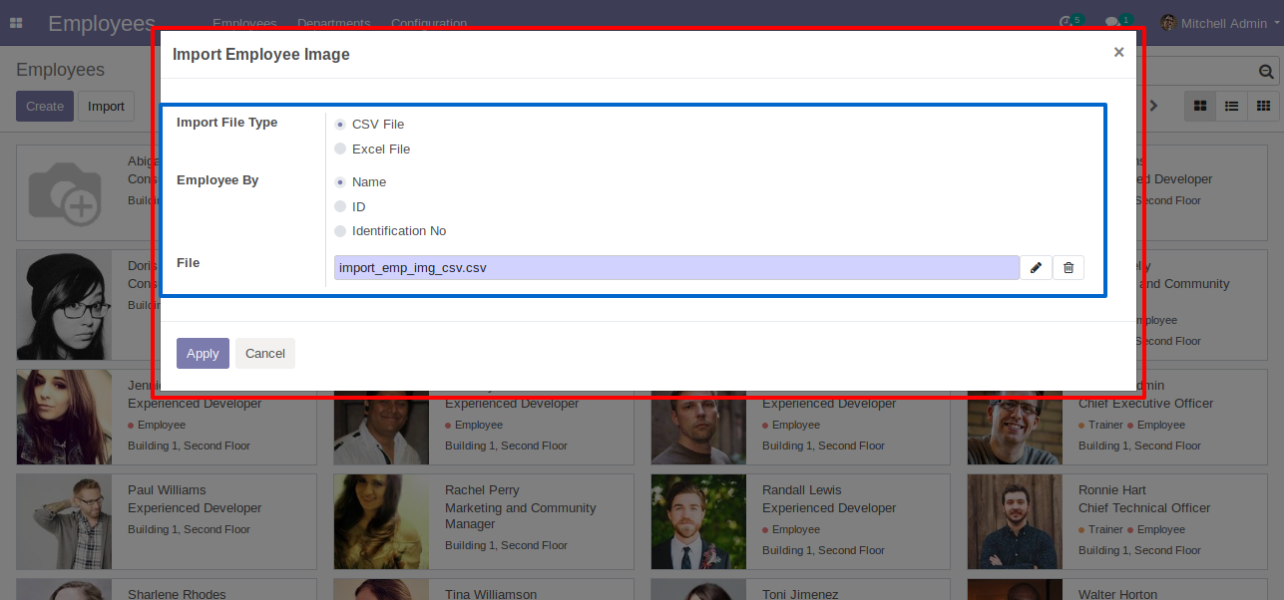Screen dimensions: 1284x600
Task: Click the Import button
Action: [107, 107]
